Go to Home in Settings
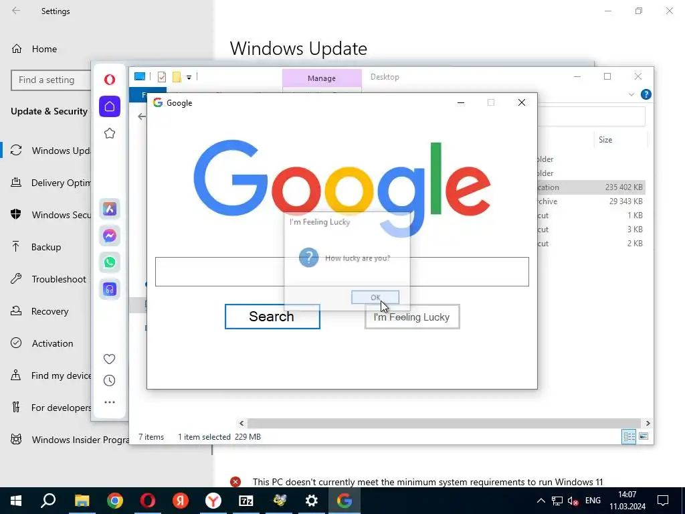 pos(44,49)
